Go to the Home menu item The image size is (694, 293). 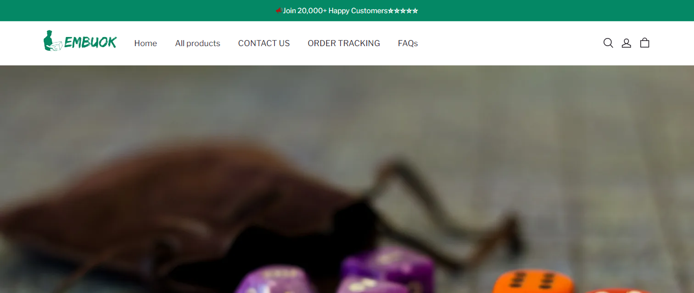tap(145, 44)
